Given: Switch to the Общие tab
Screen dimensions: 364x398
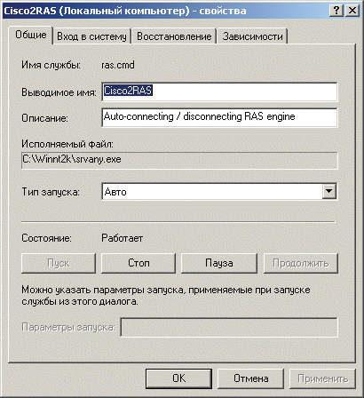Looking at the screenshot, I should 31,35.
